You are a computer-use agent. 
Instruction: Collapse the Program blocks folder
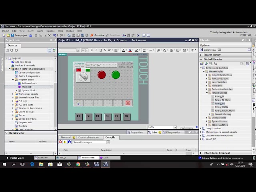click(13, 80)
